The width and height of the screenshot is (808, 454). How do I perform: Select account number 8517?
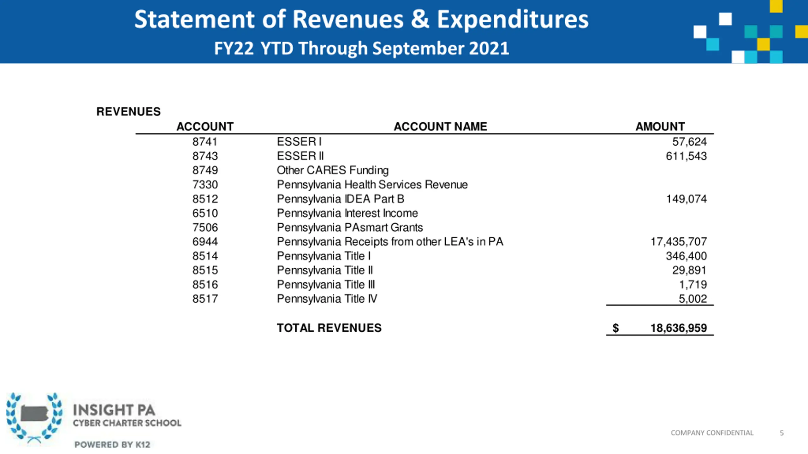click(205, 299)
